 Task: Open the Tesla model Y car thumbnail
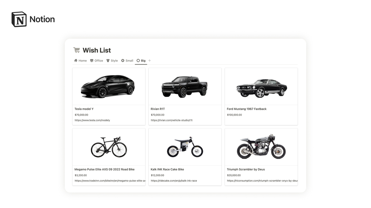[108, 87]
